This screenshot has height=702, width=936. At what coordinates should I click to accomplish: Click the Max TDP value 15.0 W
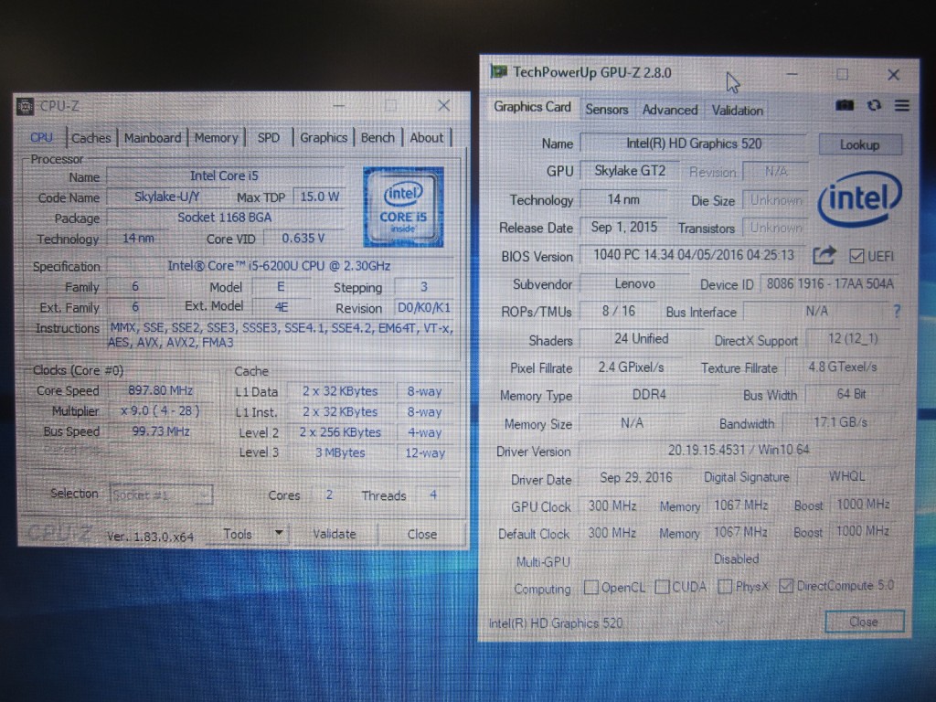point(319,197)
